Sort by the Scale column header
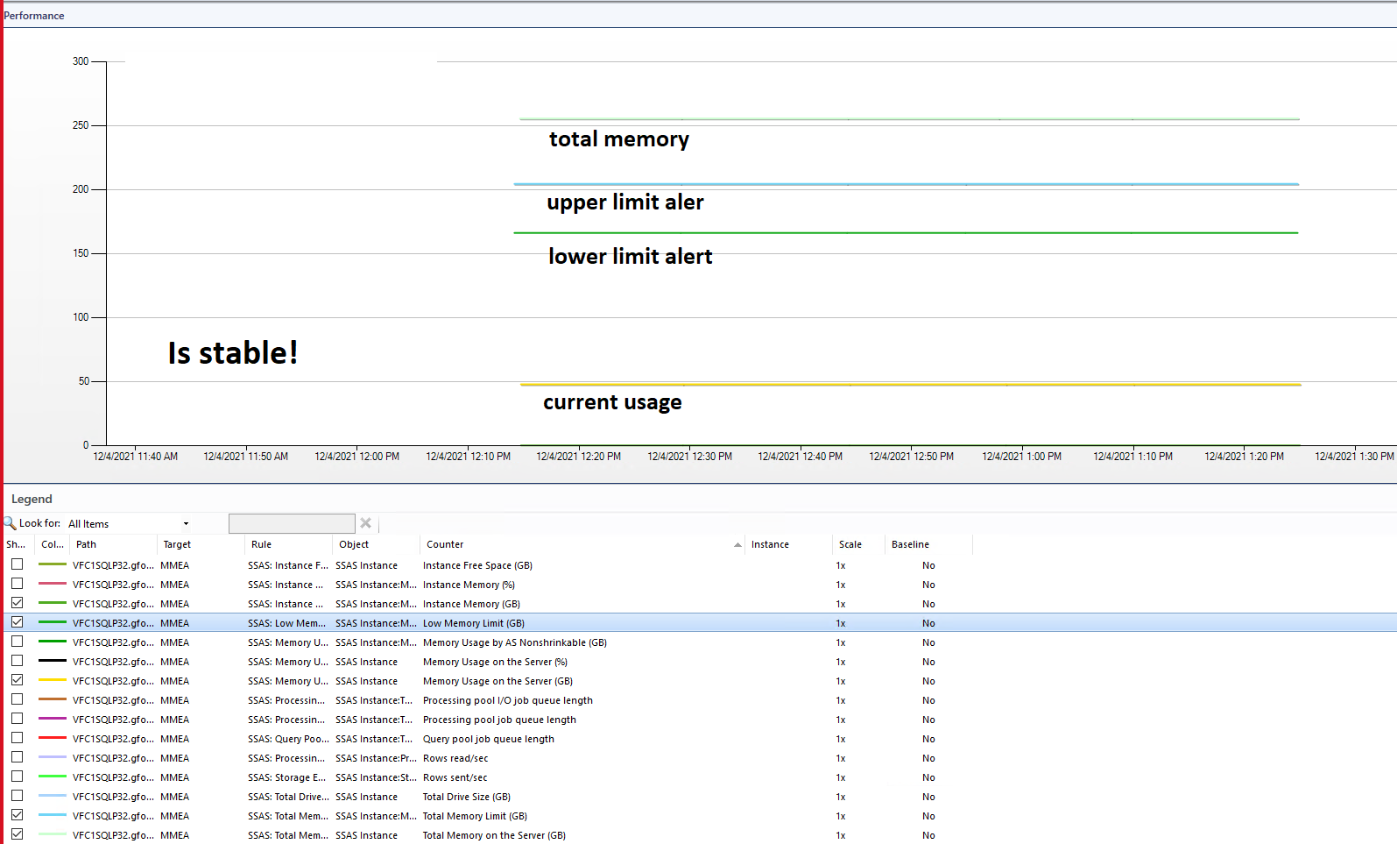This screenshot has width=1397, height=844. click(x=858, y=544)
